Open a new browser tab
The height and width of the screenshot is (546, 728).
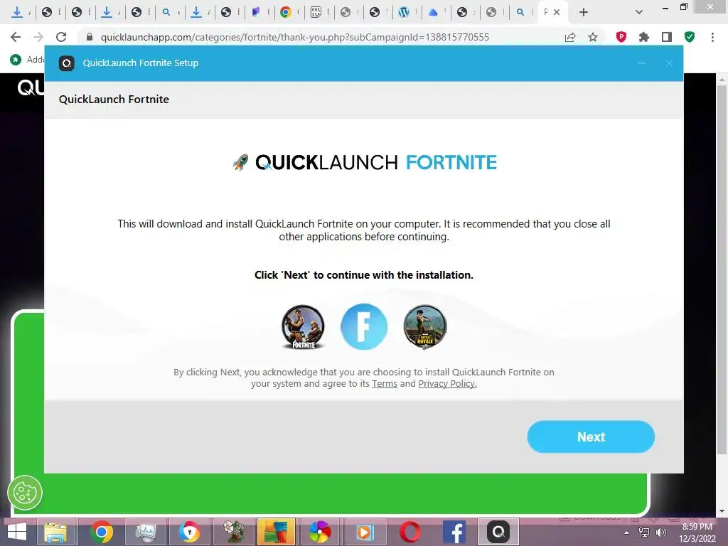584,12
